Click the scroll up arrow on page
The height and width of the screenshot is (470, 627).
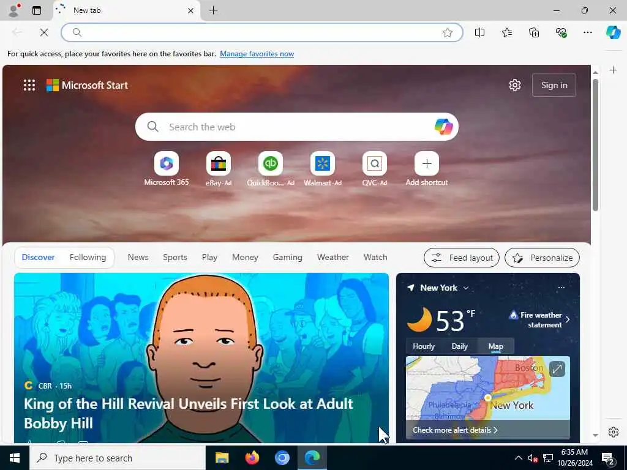pos(595,72)
